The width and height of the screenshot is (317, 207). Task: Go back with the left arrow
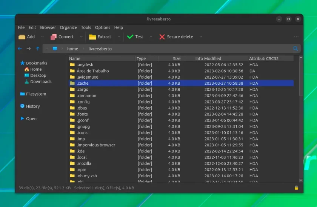click(x=20, y=49)
